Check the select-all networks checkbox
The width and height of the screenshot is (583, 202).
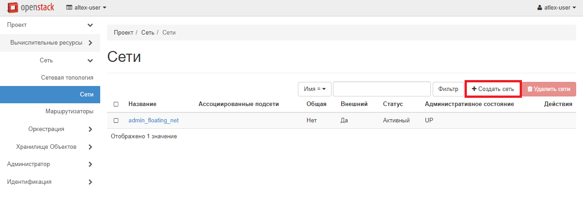point(116,104)
